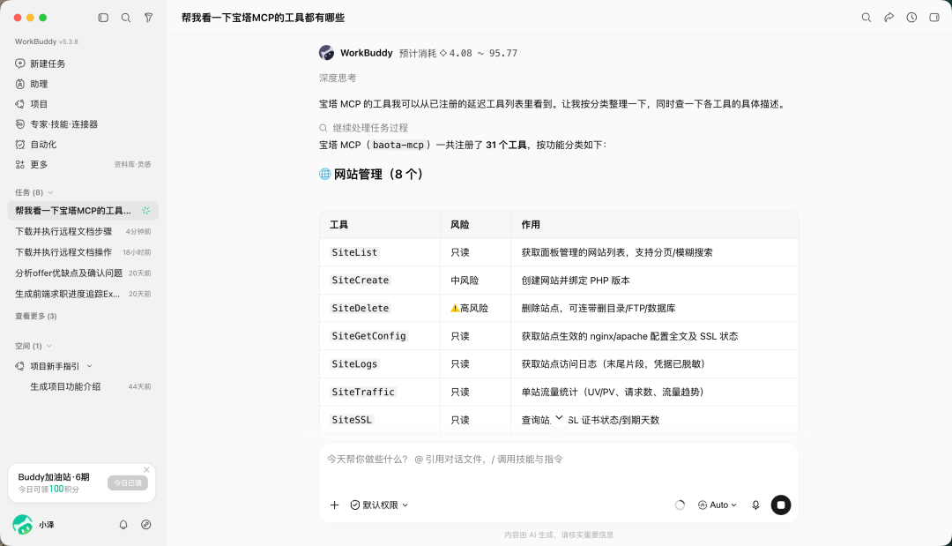The width and height of the screenshot is (952, 546).
Task: Stop generation with the black stop button
Action: 781,505
